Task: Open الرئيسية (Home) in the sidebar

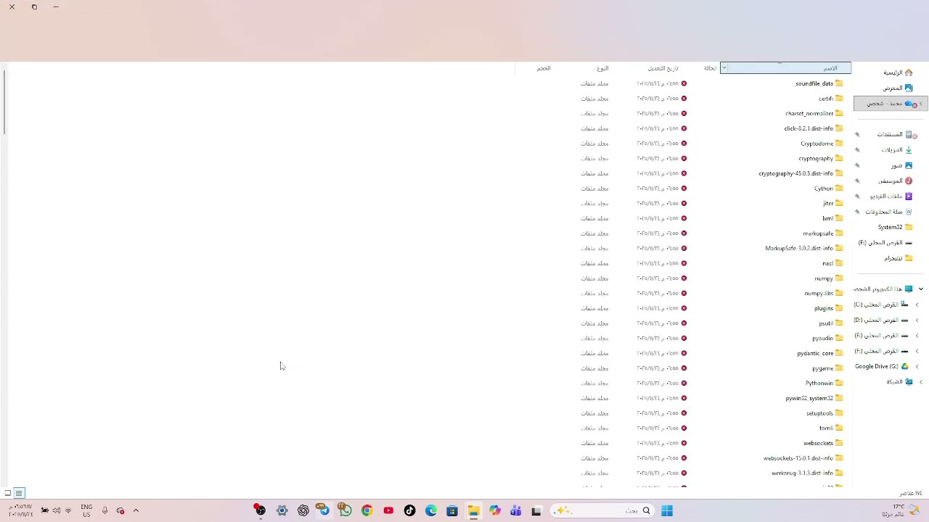Action: click(x=897, y=72)
